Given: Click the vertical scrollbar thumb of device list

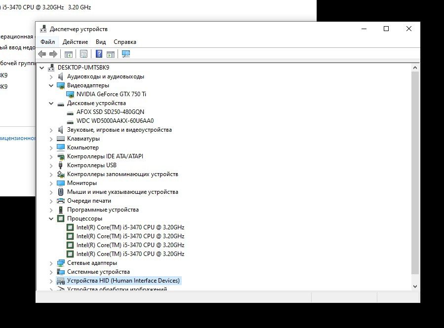Looking at the screenshot, I should [x=415, y=173].
